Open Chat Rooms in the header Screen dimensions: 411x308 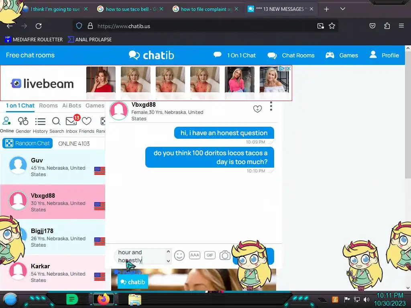(x=291, y=55)
